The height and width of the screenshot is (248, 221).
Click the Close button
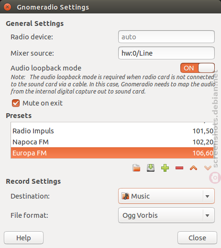click(197, 238)
